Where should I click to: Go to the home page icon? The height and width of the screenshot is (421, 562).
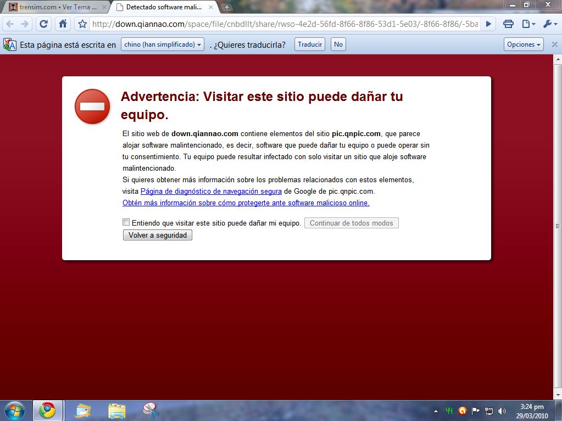tap(63, 24)
